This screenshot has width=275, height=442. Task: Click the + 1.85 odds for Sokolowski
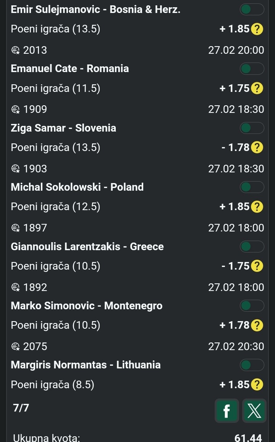(x=235, y=207)
